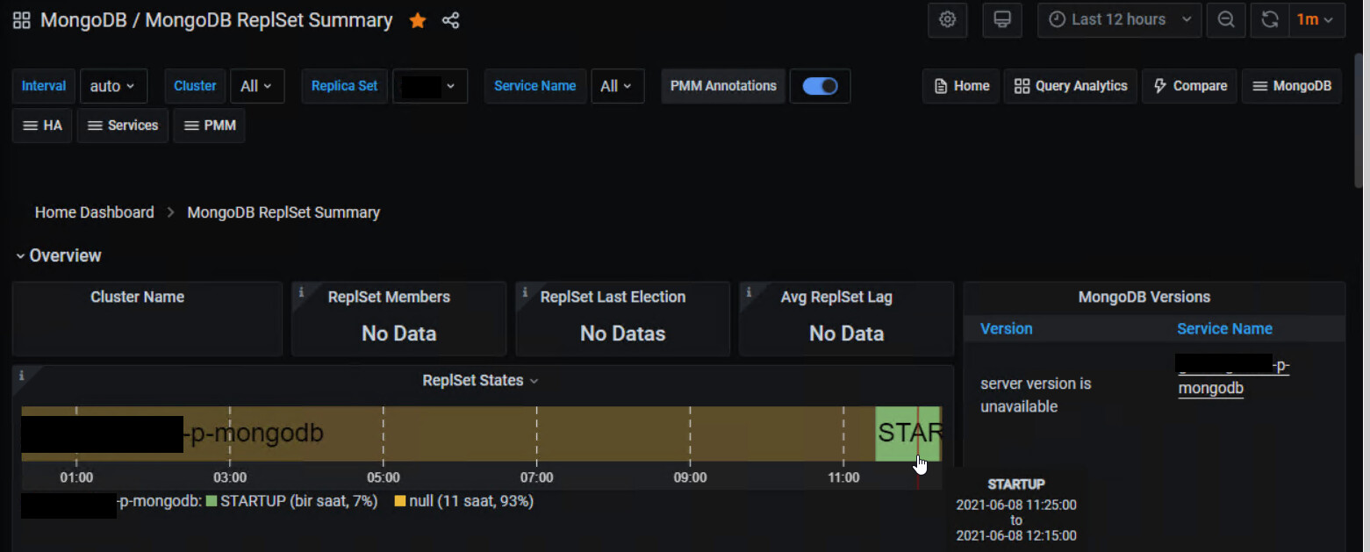Open the HA menu
The image size is (1370, 552).
tap(42, 125)
